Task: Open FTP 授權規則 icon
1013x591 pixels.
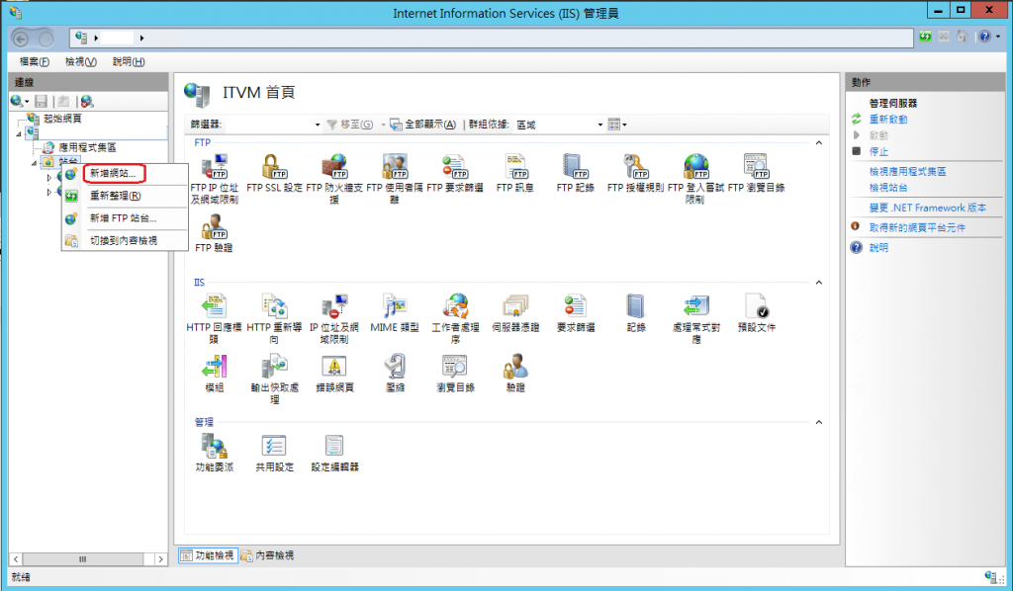Action: [635, 173]
